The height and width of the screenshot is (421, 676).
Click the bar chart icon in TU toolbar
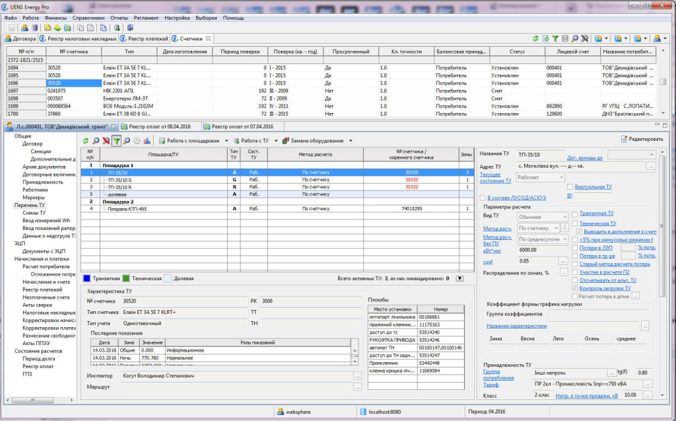pyautogui.click(x=147, y=141)
